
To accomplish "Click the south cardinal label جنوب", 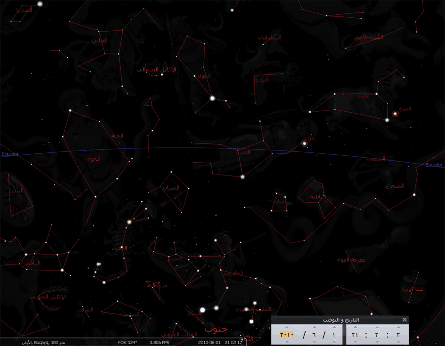I will 216,329.
